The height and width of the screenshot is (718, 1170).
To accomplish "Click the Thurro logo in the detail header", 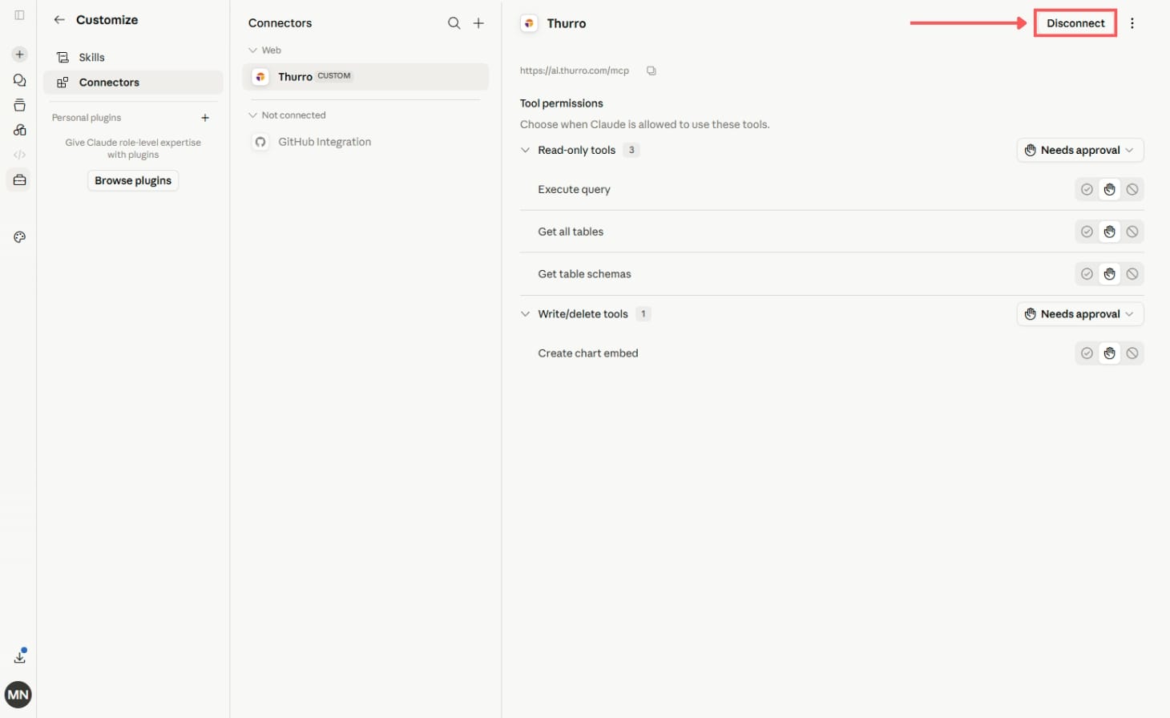I will tap(529, 23).
